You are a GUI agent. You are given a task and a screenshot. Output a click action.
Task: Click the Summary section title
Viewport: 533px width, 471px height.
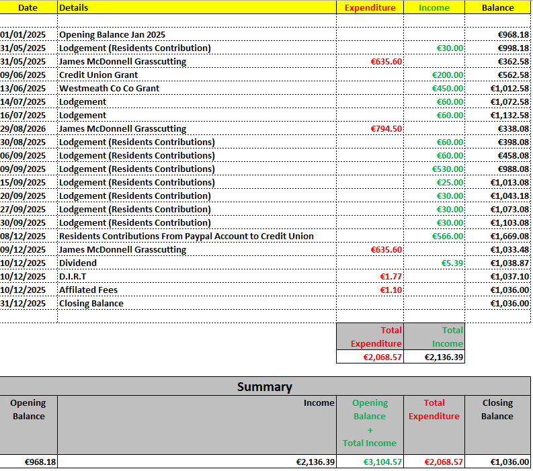tap(265, 386)
